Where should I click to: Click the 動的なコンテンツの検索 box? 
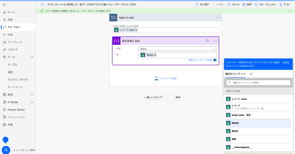pos(258,83)
